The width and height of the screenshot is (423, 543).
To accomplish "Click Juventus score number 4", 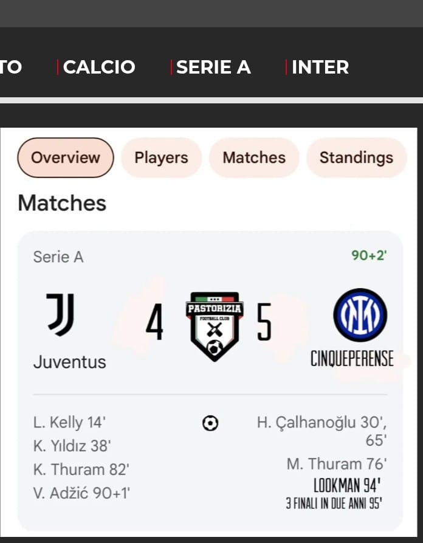I will (154, 322).
